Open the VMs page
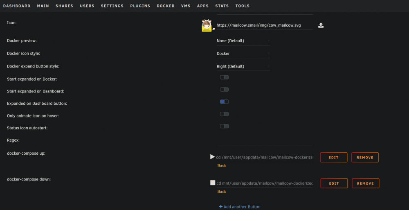409x210 pixels. (x=186, y=6)
